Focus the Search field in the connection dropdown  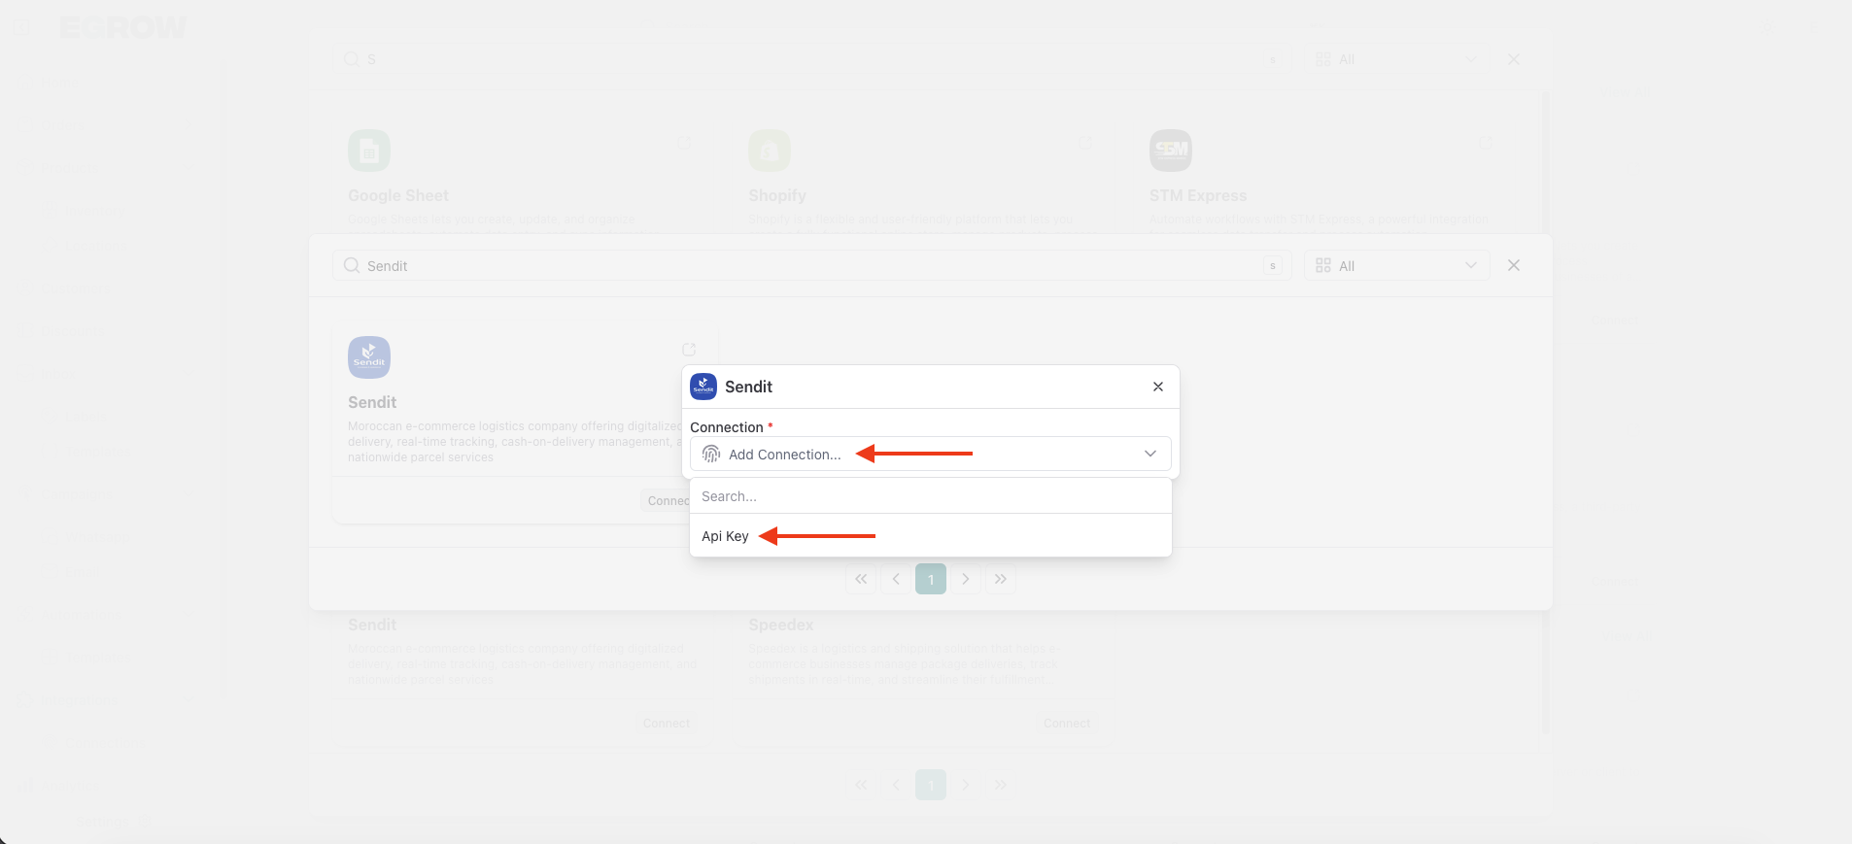(930, 496)
